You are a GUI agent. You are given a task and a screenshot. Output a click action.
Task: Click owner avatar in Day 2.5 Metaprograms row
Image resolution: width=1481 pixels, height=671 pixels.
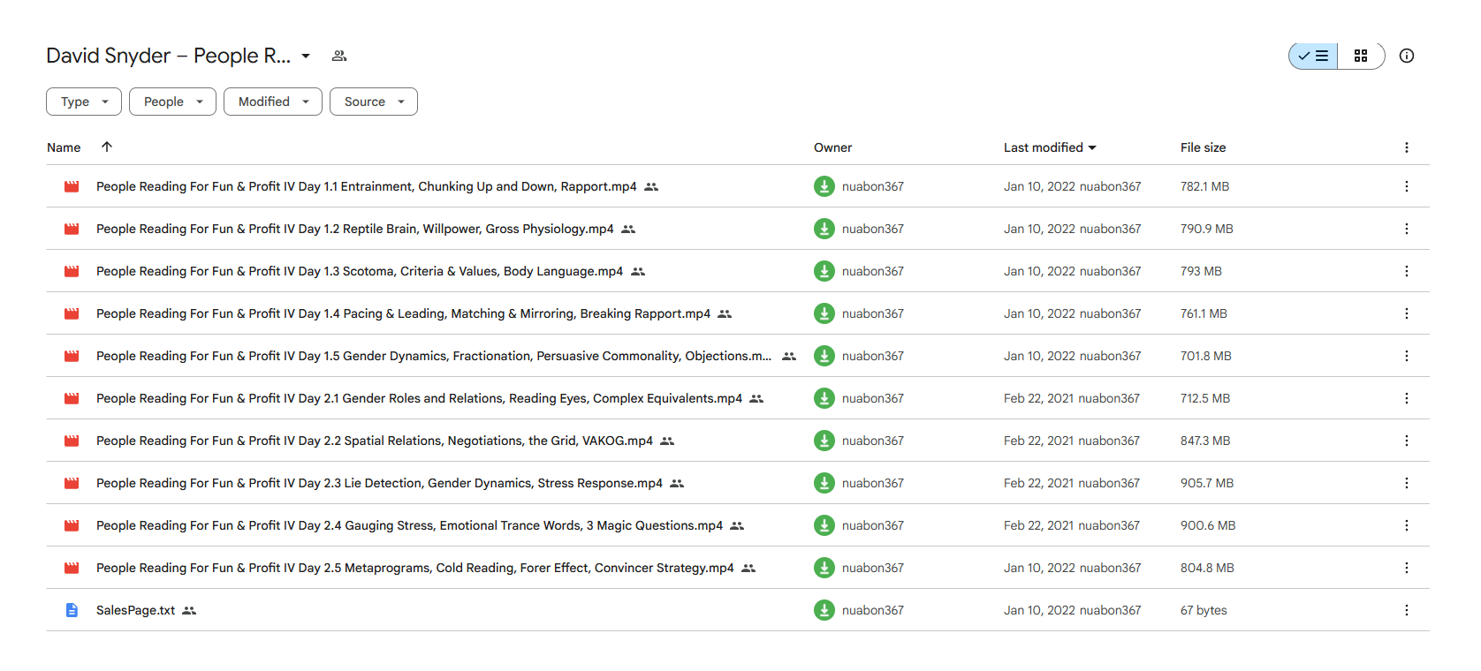click(824, 568)
